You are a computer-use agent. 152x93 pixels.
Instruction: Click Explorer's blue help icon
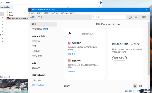[x=101, y=3]
